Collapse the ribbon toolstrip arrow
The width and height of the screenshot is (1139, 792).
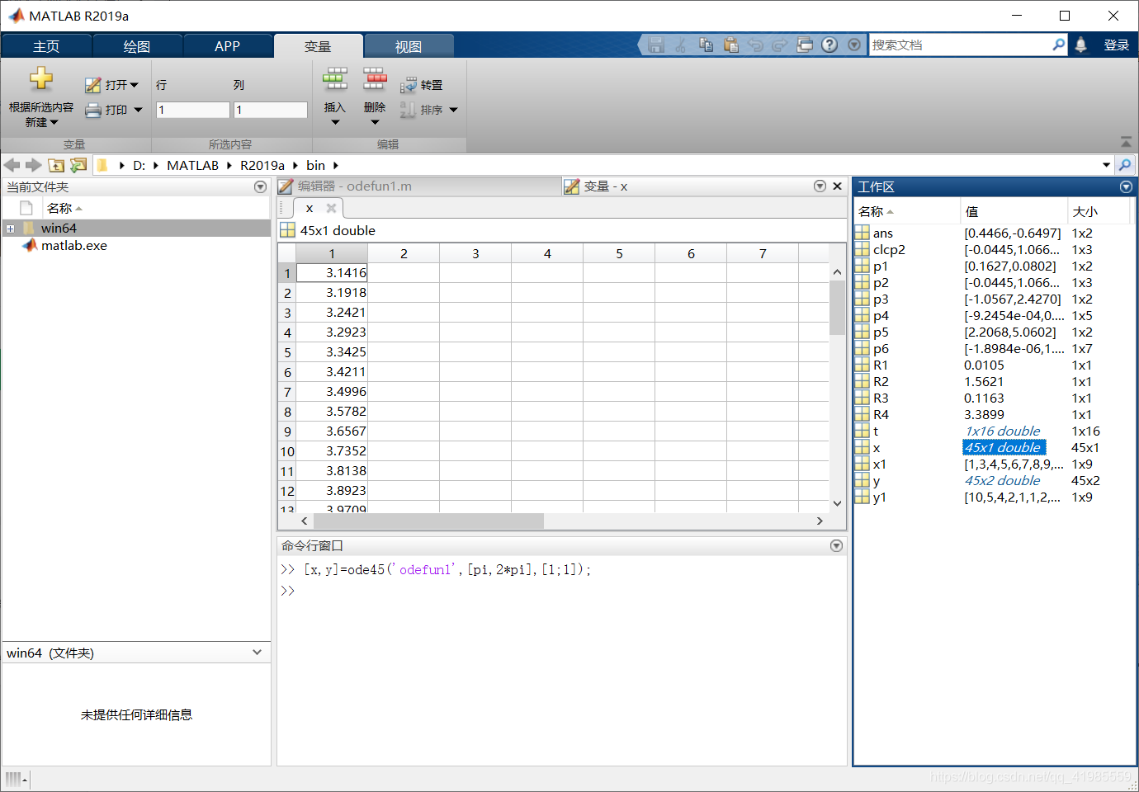pos(1126,142)
